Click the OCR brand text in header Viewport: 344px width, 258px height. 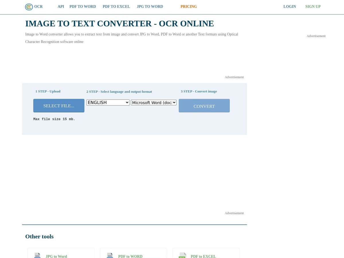pyautogui.click(x=38, y=6)
